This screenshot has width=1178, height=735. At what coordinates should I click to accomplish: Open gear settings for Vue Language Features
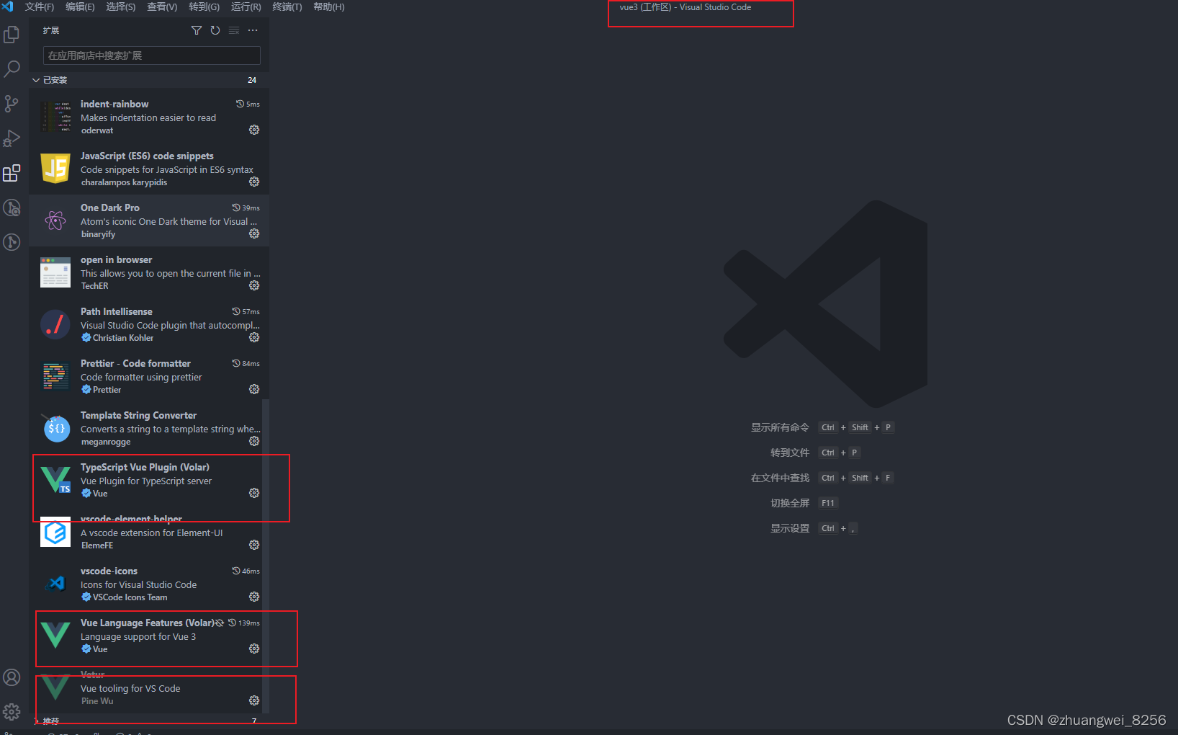click(254, 649)
